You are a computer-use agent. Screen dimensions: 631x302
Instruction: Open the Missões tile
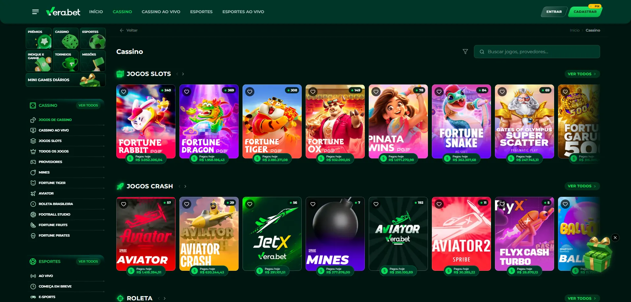(x=93, y=61)
